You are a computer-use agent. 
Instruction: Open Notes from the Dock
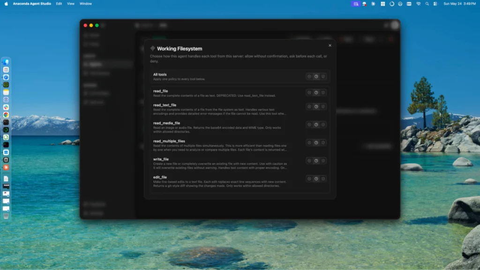pos(6,92)
